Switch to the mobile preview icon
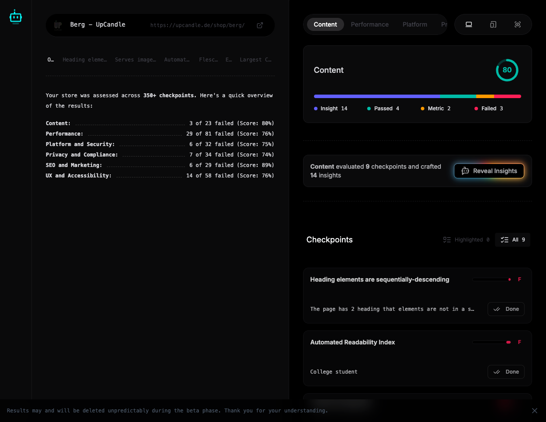546x422 pixels. 493,24
